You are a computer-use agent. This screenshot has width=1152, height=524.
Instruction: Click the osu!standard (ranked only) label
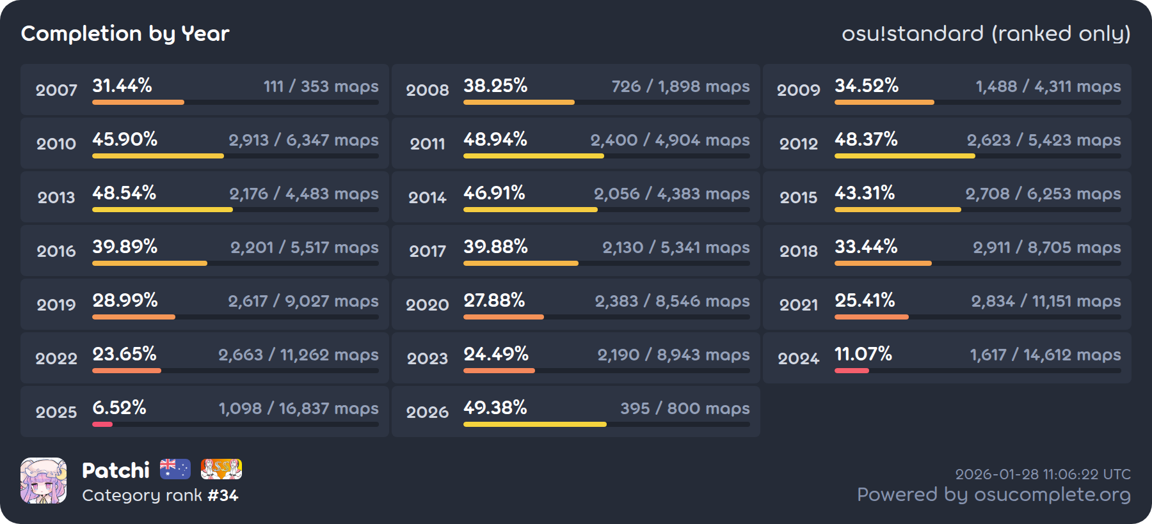(986, 33)
